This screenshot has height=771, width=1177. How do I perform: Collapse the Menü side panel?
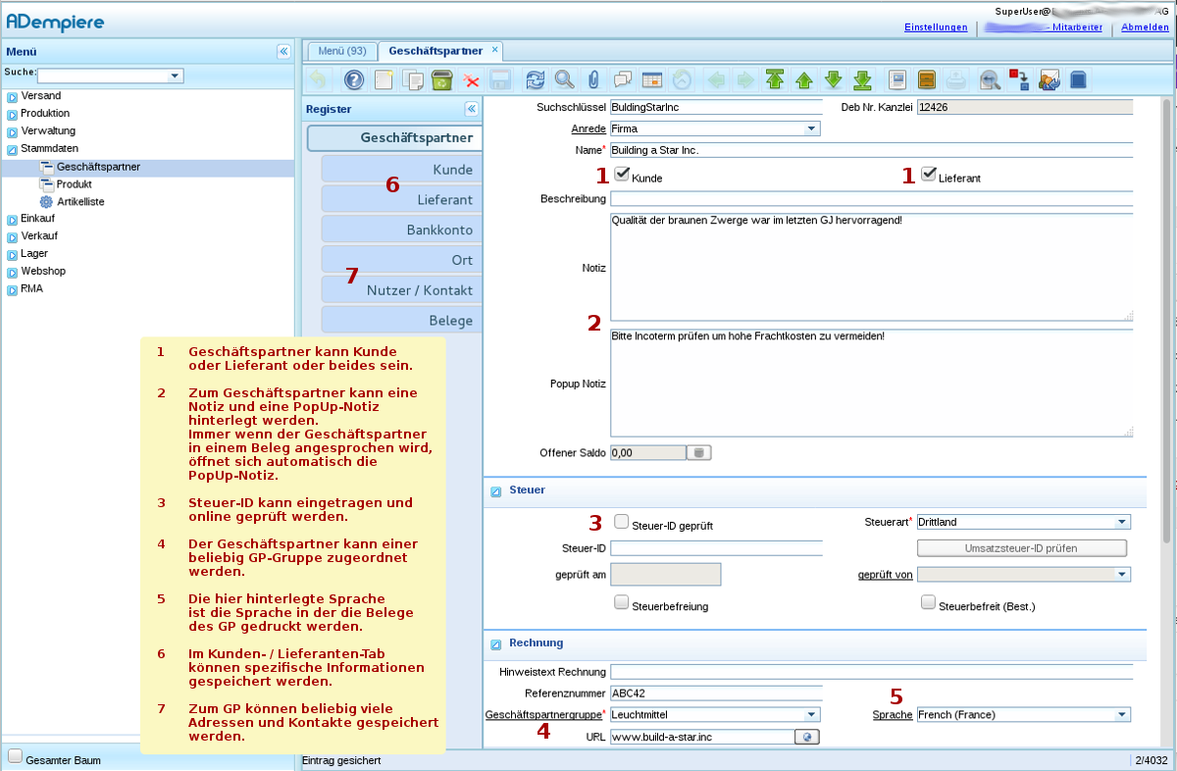283,52
